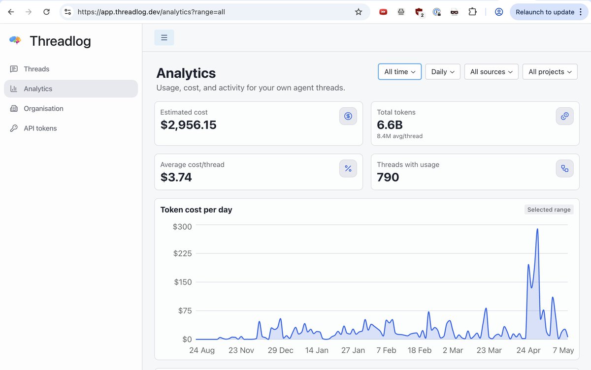Click the 7 May axis label
The image size is (591, 370).
point(563,350)
